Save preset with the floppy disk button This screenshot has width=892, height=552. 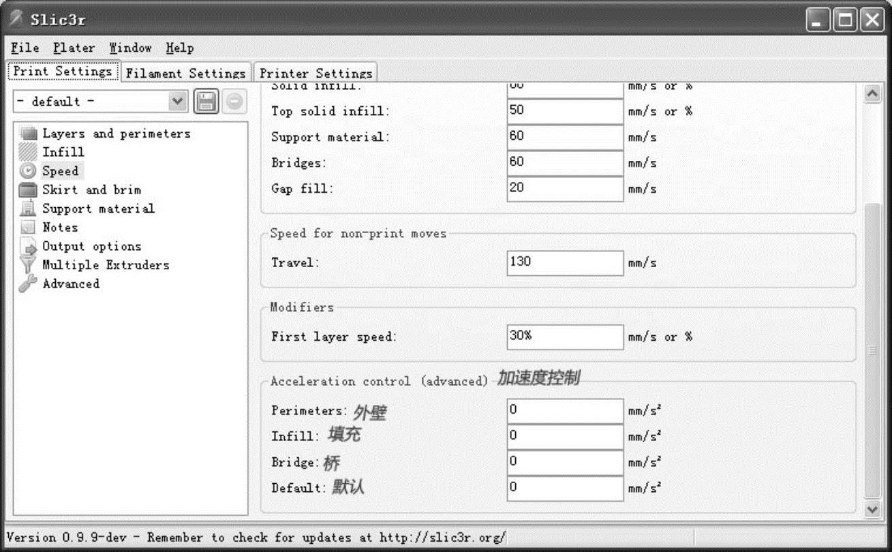click(x=206, y=102)
